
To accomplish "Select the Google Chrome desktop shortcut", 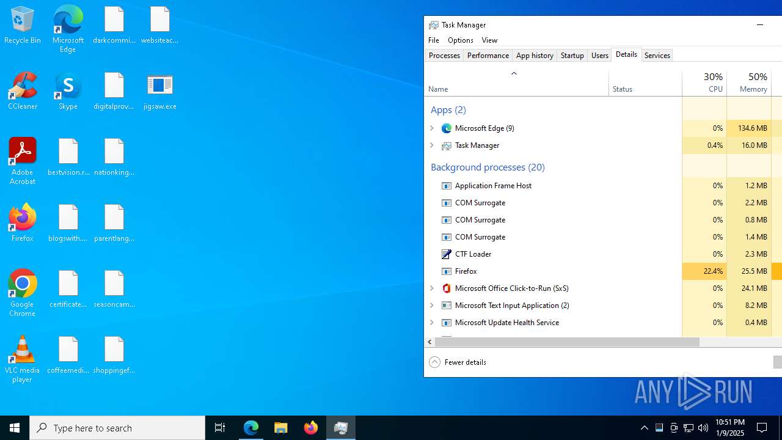I will tap(23, 293).
